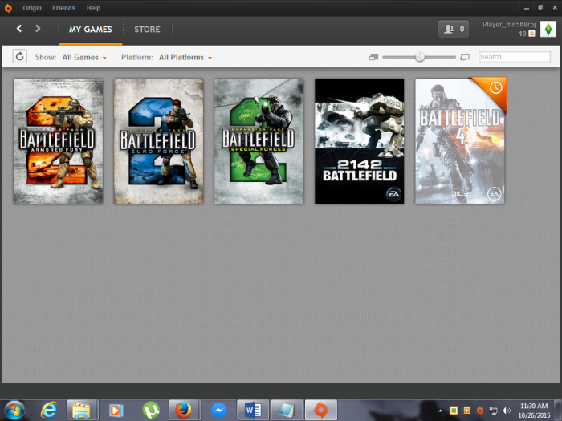The width and height of the screenshot is (562, 421).
Task: Show hidden system tray icons
Action: tap(442, 411)
